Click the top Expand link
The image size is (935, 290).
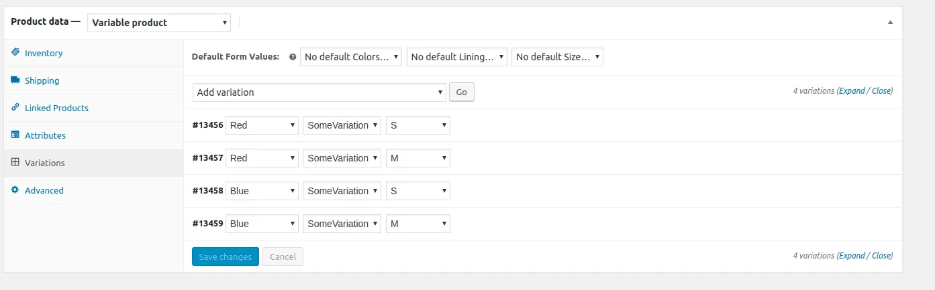pos(852,91)
